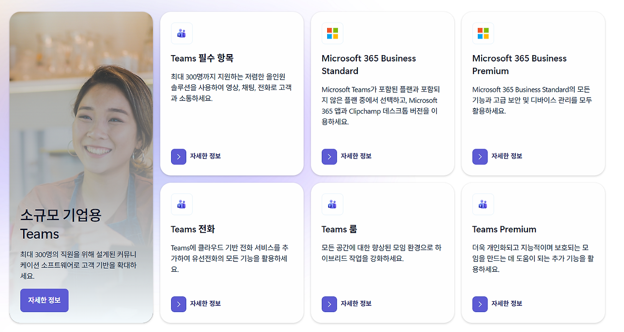The width and height of the screenshot is (624, 332).
Task: Click the Teams icon on Teams 룸 card
Action: (332, 204)
